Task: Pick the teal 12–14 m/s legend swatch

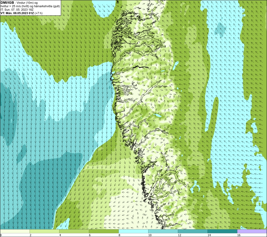Action: (x=193, y=231)
